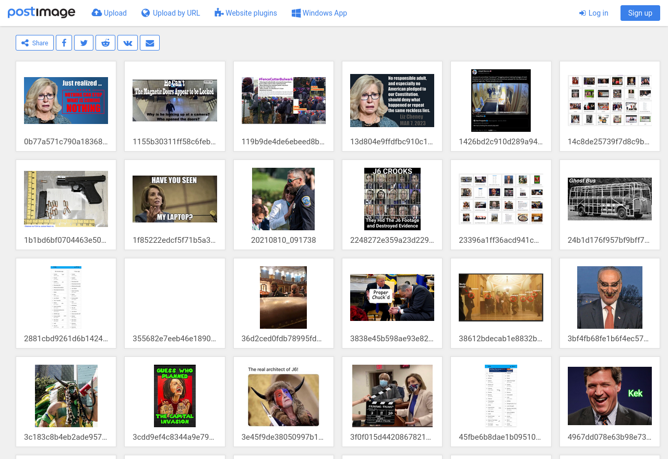
Task: Click filename text 3838e45b598ae93e82
Action: pyautogui.click(x=392, y=339)
